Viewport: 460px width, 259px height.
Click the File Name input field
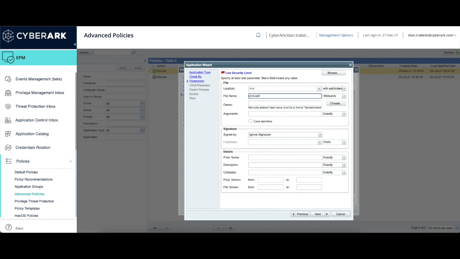[x=285, y=96]
